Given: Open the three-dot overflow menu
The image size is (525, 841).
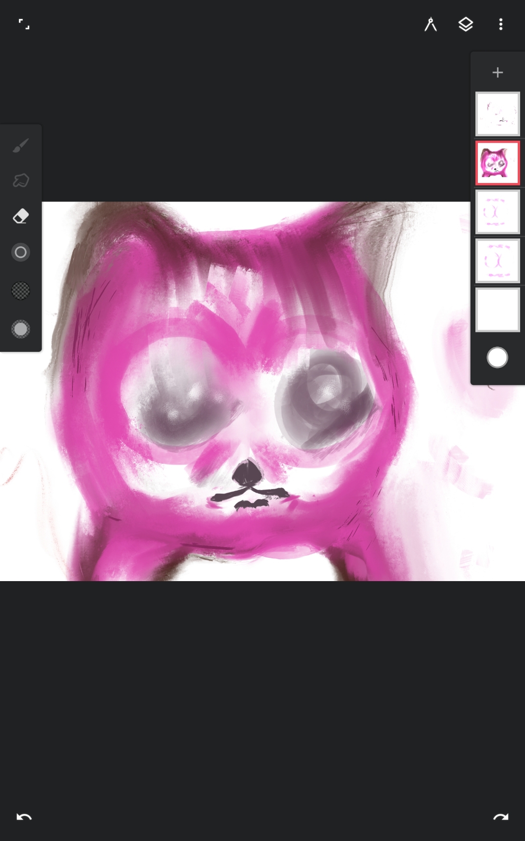Looking at the screenshot, I should point(501,24).
